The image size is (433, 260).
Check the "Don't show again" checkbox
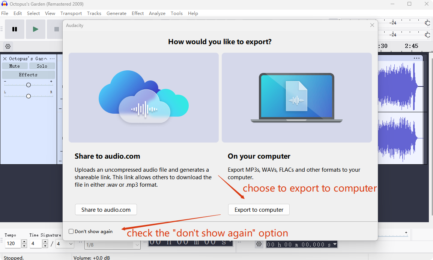coord(71,232)
